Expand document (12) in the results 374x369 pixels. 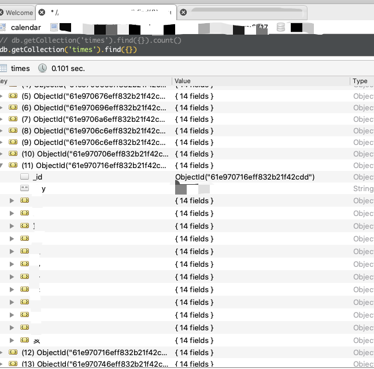(x=2, y=352)
